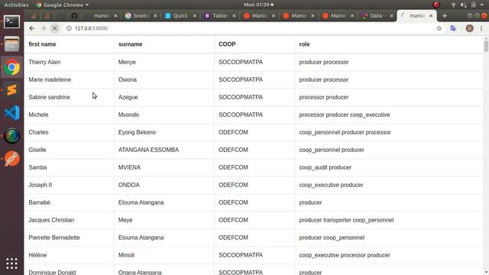Open Google Chrome from the dock
Viewport: 489px width, 275px height.
tap(12, 67)
